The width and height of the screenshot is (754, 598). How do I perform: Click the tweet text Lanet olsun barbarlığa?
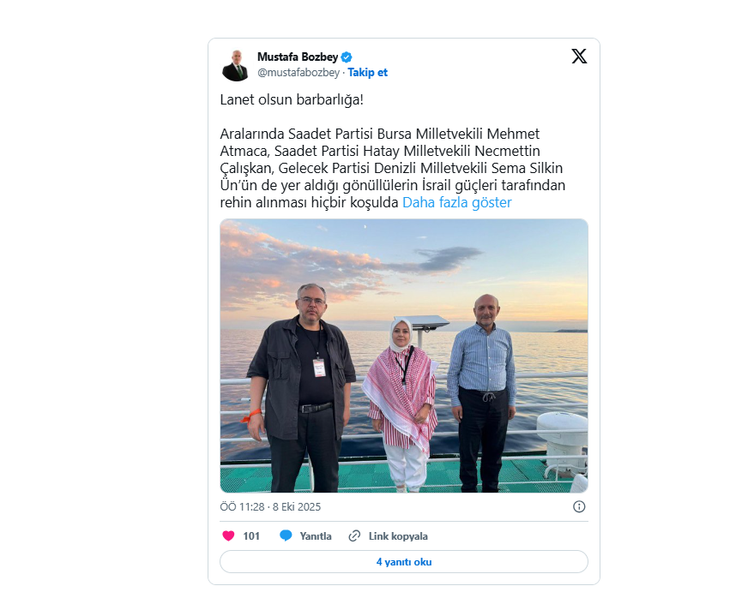point(292,100)
